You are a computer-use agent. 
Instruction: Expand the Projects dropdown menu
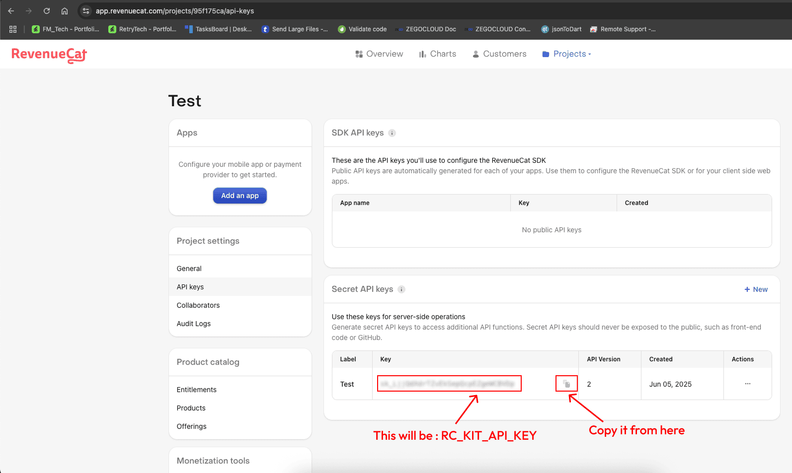(x=566, y=54)
